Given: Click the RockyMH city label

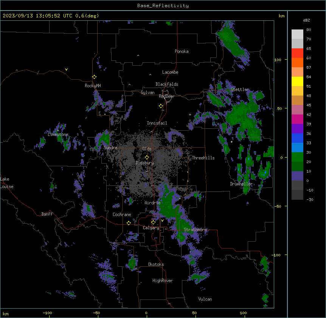Looking at the screenshot, I should click(93, 86).
